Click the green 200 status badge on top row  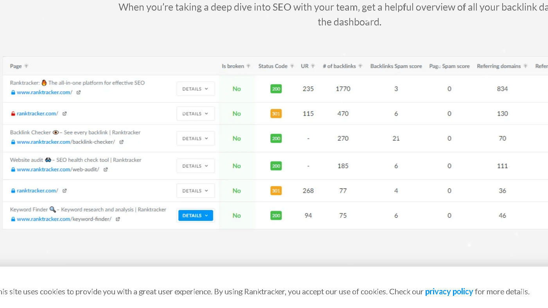276,89
